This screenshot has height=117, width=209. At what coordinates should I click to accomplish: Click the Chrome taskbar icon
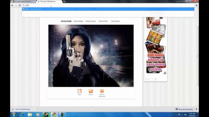pos(54,114)
